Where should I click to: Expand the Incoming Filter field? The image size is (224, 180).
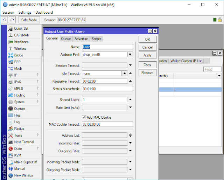click(130, 143)
